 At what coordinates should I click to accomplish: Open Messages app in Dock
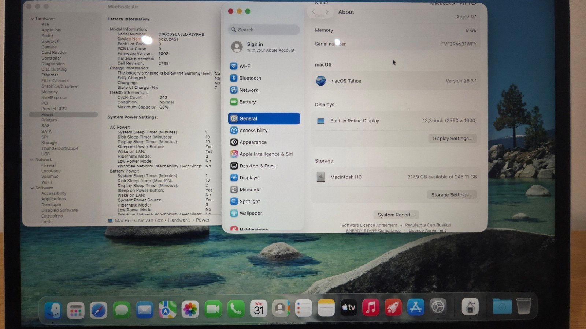tap(122, 310)
